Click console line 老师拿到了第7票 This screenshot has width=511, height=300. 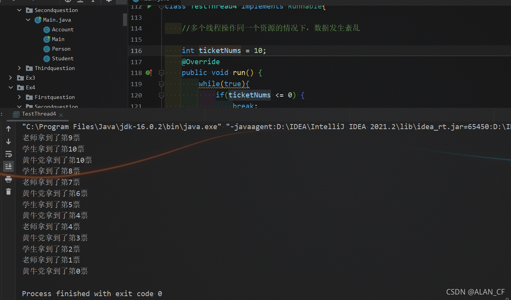click(x=51, y=182)
